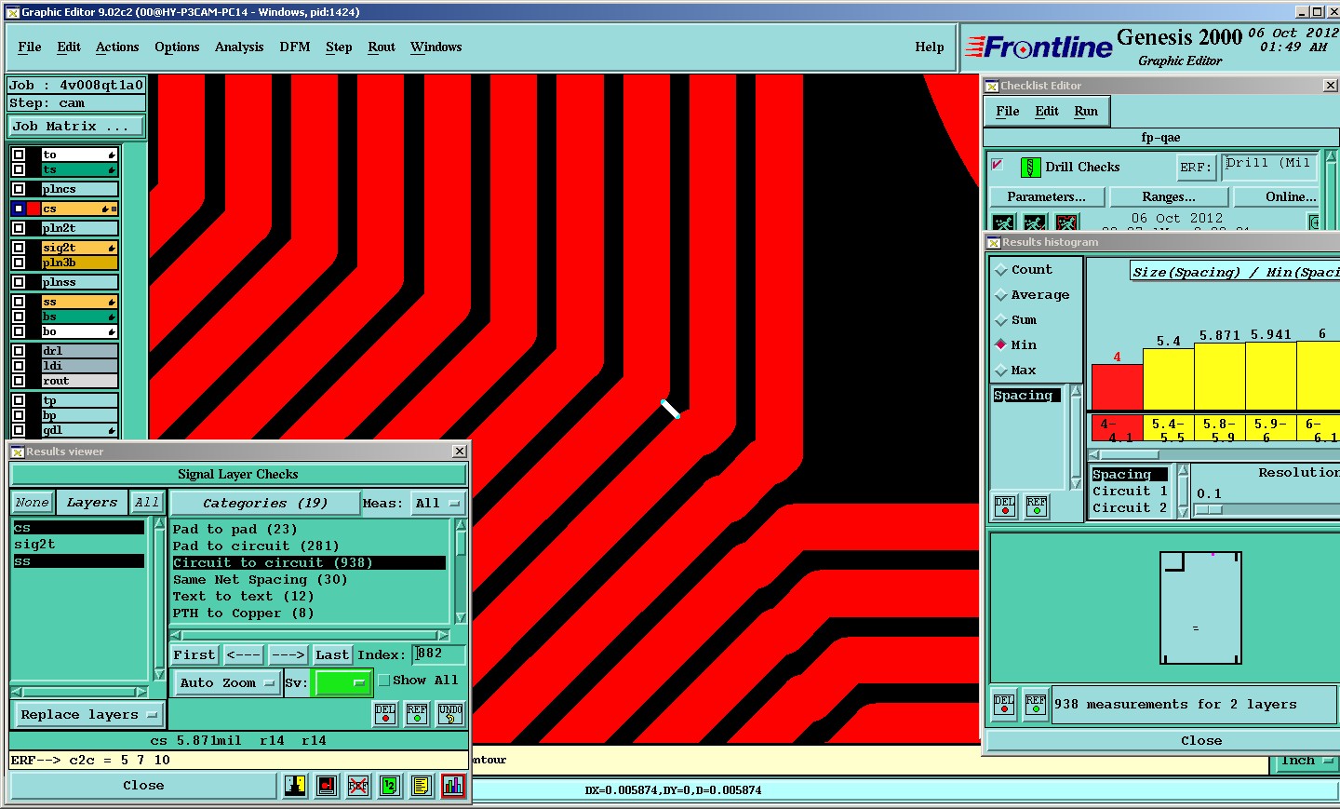Select Circuit 2 in histogram list
Image resolution: width=1340 pixels, height=809 pixels.
[x=1130, y=508]
